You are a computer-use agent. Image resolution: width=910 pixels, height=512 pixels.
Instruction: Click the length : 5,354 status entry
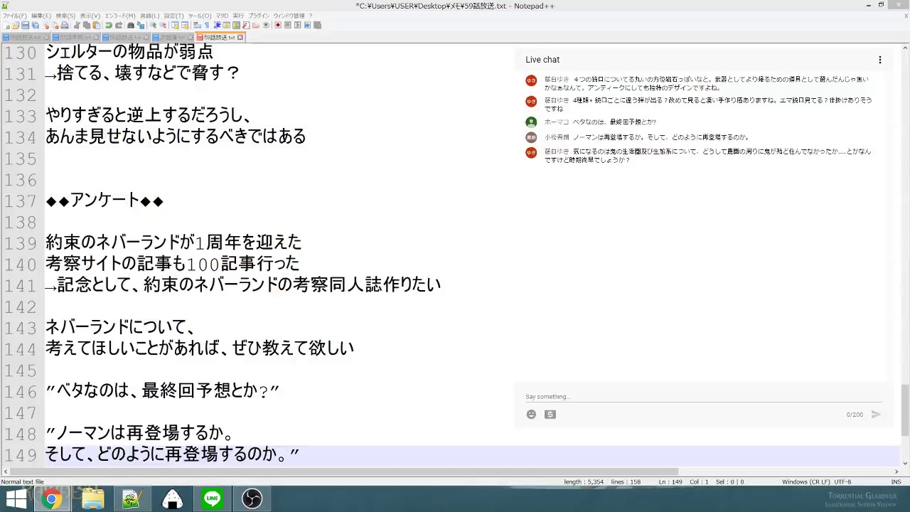[584, 482]
